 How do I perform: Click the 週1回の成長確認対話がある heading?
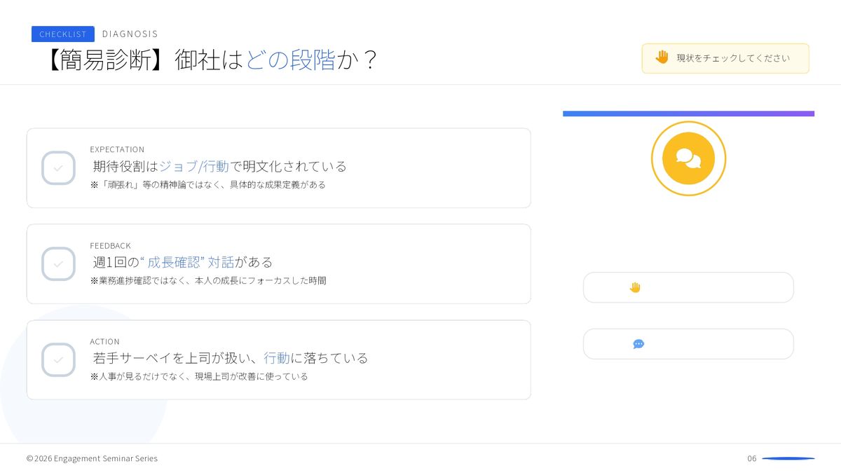click(183, 262)
